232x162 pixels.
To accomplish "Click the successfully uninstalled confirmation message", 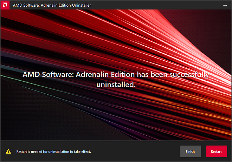I will (x=116, y=79).
